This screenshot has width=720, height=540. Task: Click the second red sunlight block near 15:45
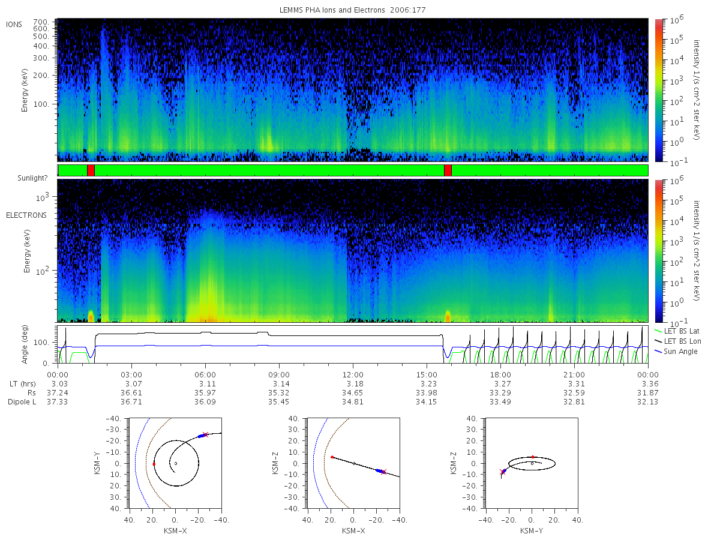(x=448, y=170)
